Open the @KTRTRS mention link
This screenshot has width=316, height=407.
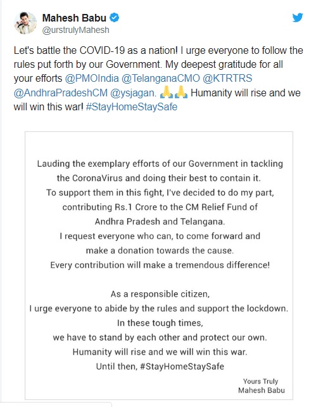pos(227,79)
